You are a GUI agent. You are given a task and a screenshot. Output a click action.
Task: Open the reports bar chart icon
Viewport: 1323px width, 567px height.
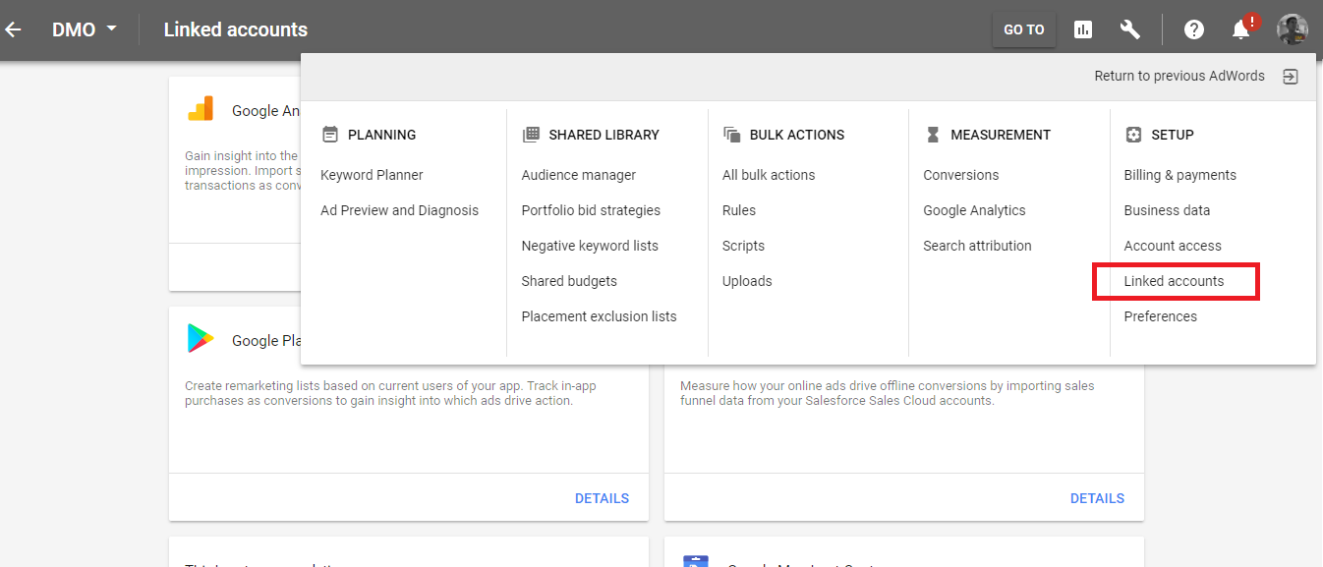point(1083,29)
